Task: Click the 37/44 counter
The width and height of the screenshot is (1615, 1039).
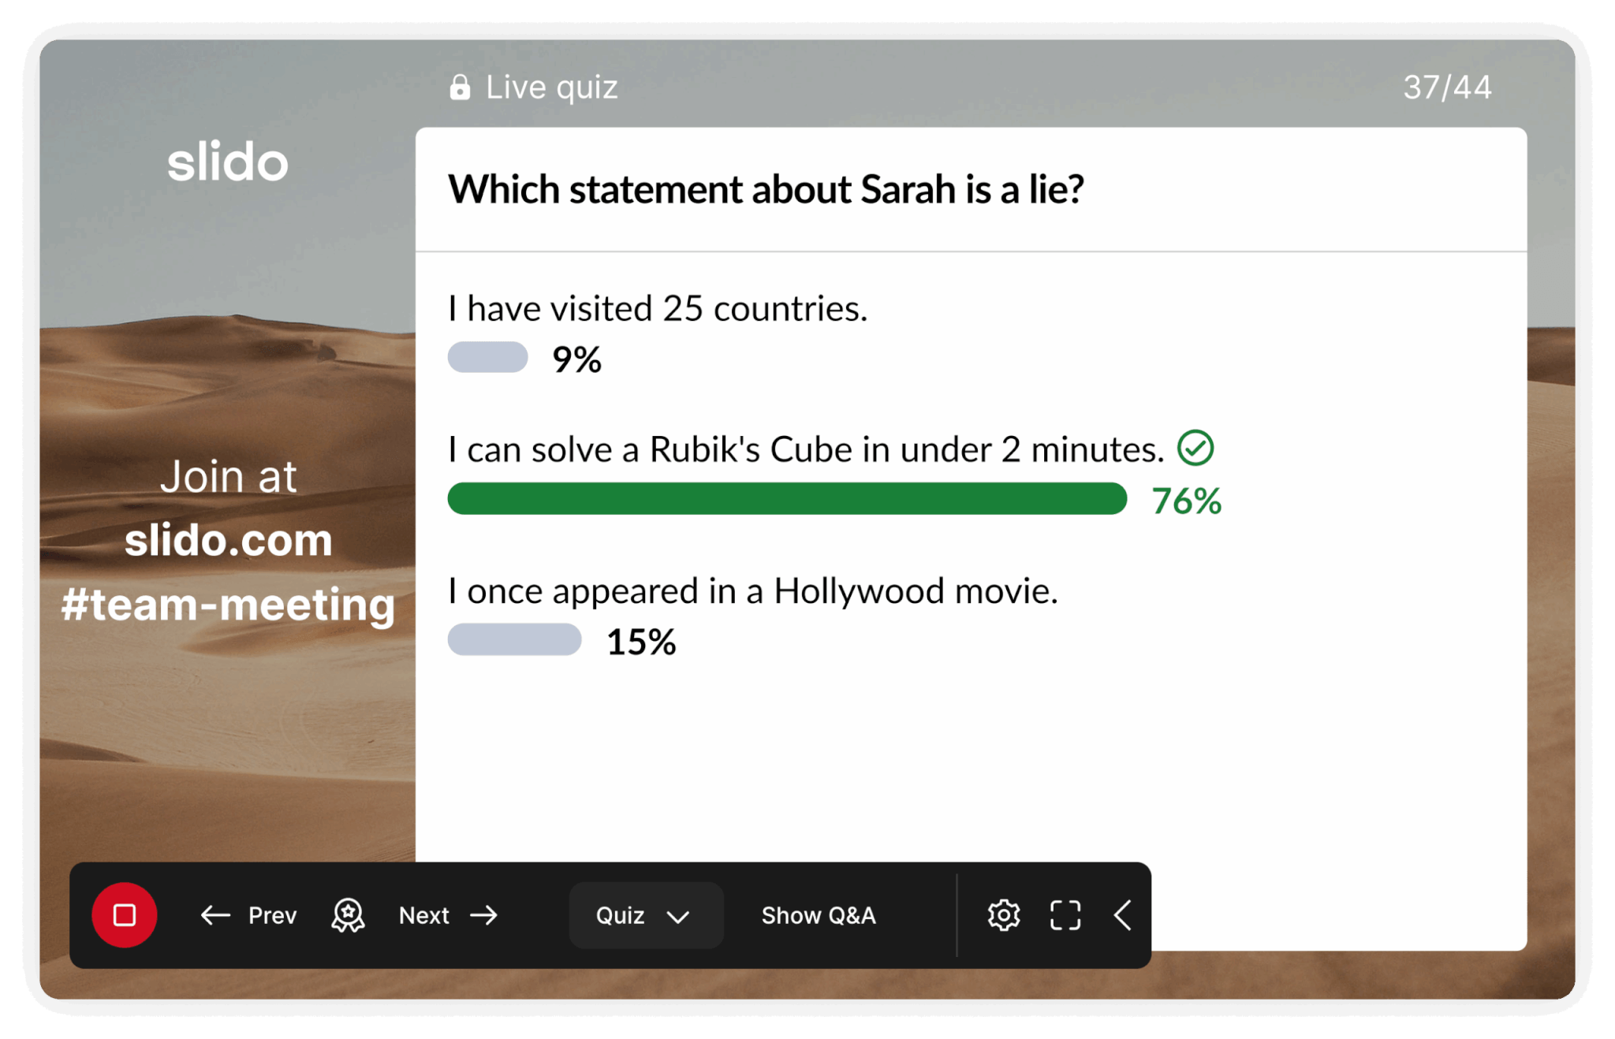Action: (x=1447, y=88)
